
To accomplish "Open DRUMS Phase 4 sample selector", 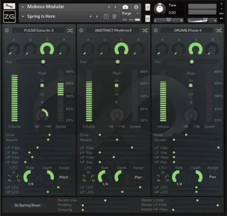I will coord(188,30).
